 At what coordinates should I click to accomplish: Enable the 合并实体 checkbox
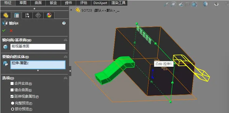(x=12, y=83)
